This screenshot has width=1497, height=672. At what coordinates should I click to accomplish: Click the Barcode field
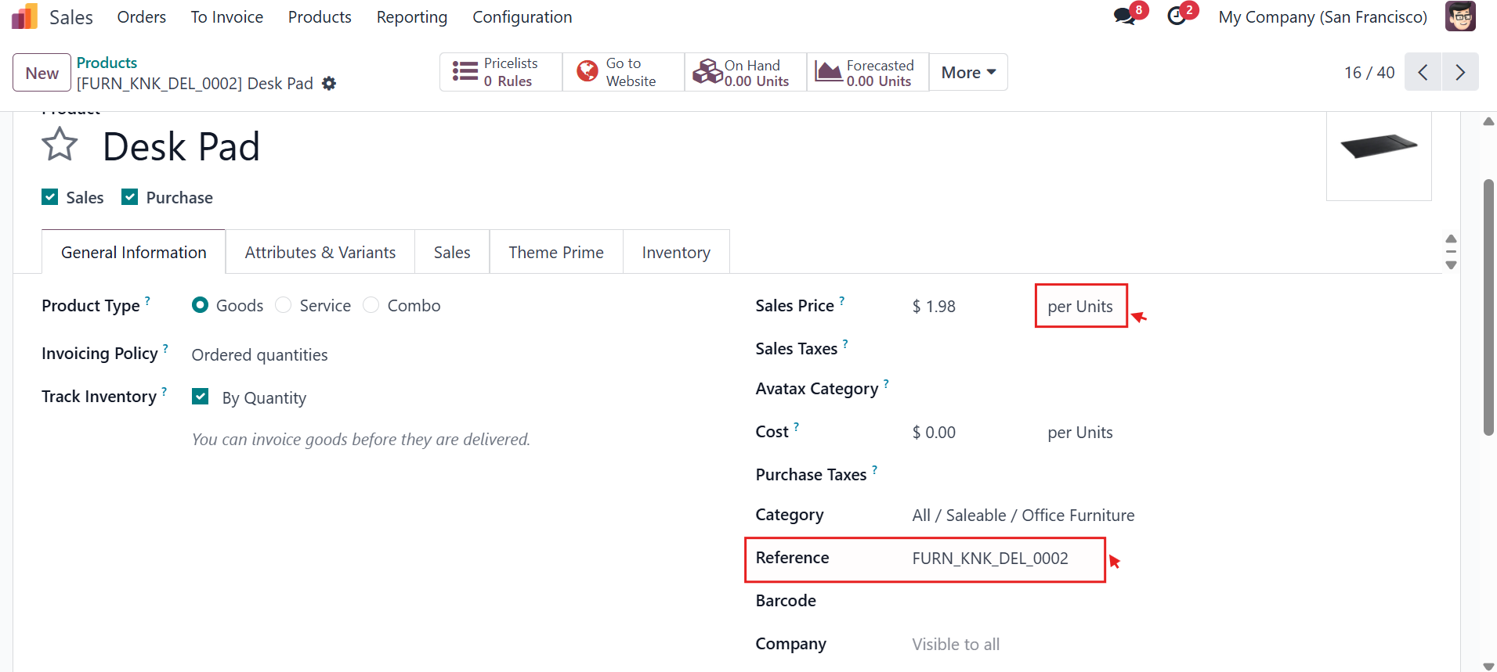click(1167, 601)
